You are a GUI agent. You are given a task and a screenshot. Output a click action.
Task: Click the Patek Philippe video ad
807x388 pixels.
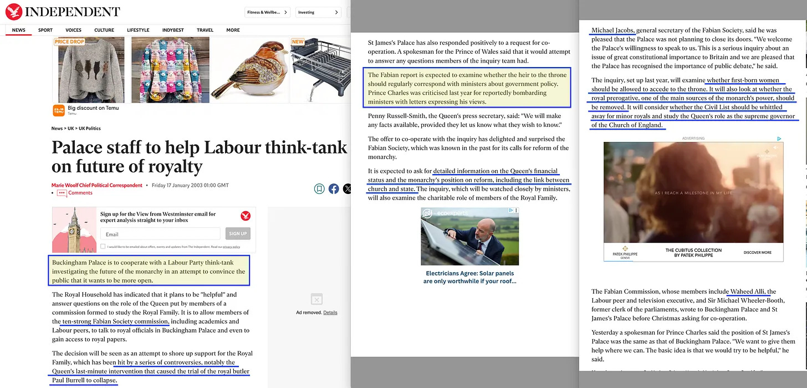pyautogui.click(x=693, y=192)
